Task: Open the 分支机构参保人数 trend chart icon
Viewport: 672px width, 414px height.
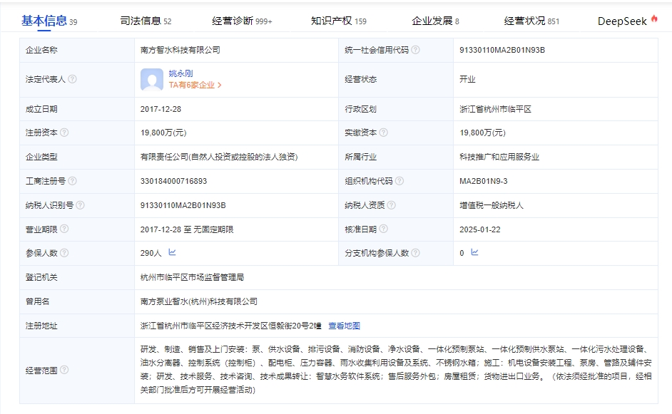Action: tap(474, 252)
